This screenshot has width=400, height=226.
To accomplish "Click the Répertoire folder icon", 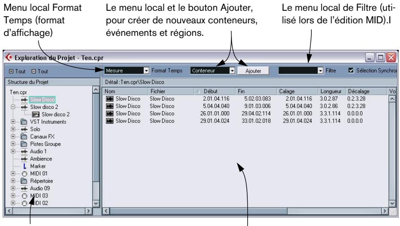I will coord(24,181).
